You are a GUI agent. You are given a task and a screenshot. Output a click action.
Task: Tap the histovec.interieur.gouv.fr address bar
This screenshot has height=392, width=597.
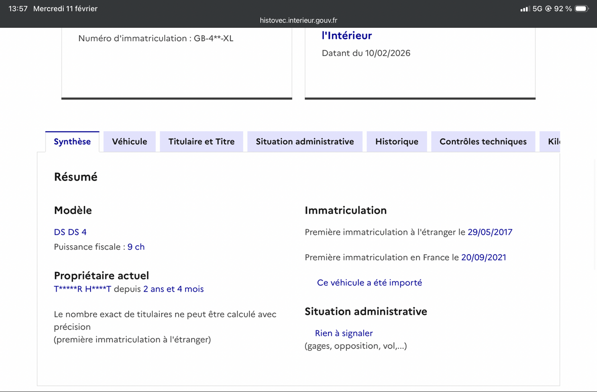(298, 20)
